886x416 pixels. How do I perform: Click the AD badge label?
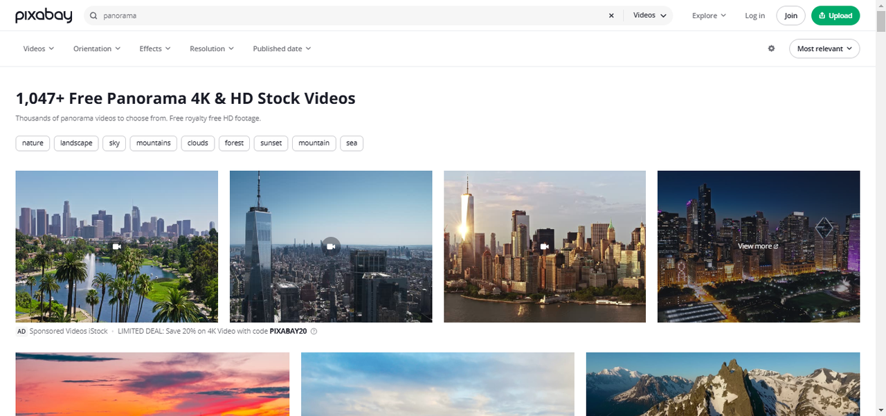21,332
